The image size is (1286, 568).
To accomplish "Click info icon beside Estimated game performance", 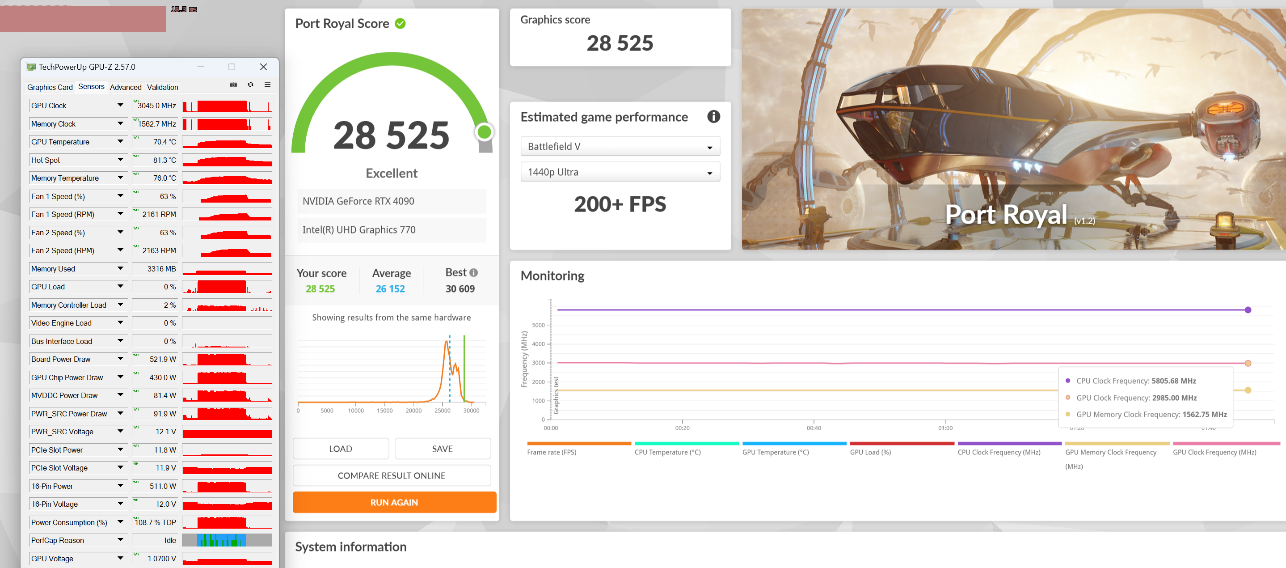I will pos(713,117).
